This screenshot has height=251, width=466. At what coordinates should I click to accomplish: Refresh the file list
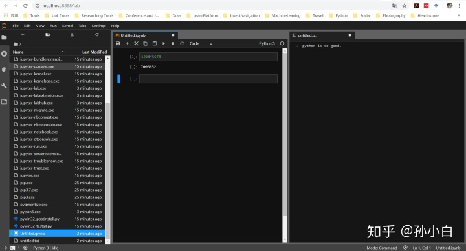pos(96,35)
